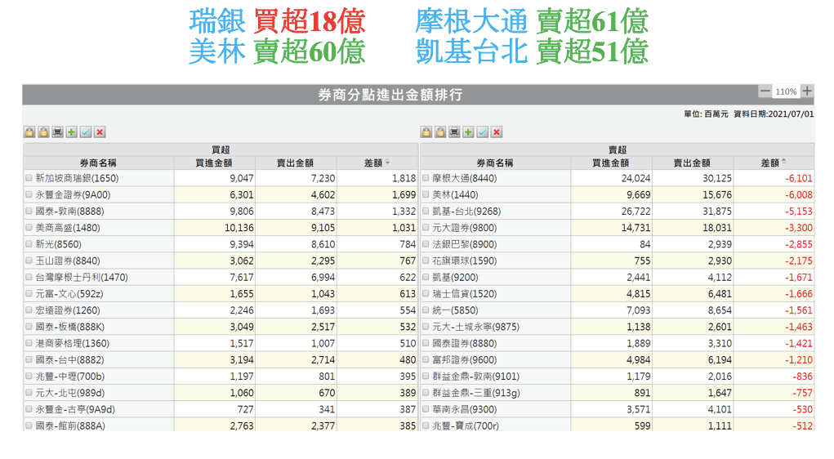Click the 賣出金額 column header in the 賣超 table
This screenshot has width=834, height=459.
coord(693,163)
